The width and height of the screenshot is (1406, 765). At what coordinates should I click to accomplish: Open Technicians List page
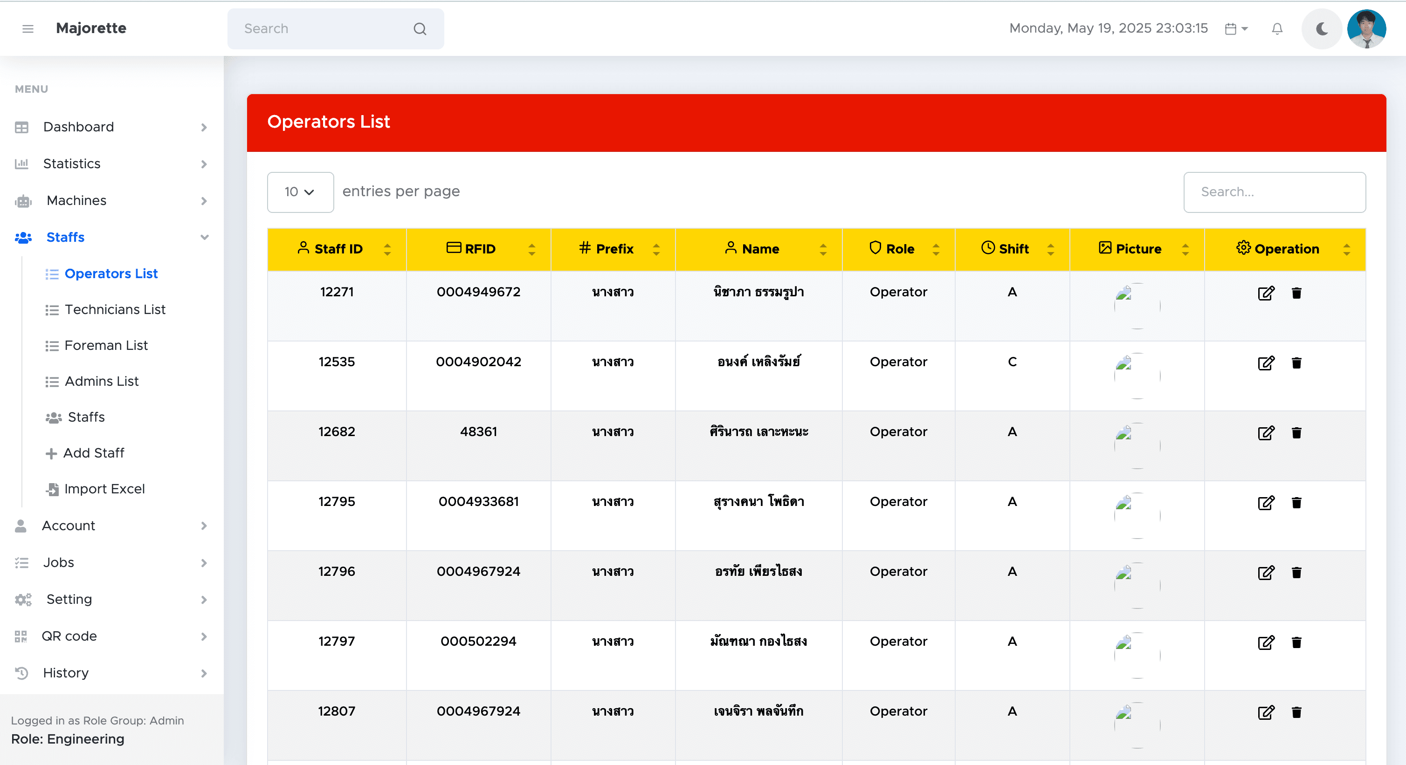click(115, 309)
